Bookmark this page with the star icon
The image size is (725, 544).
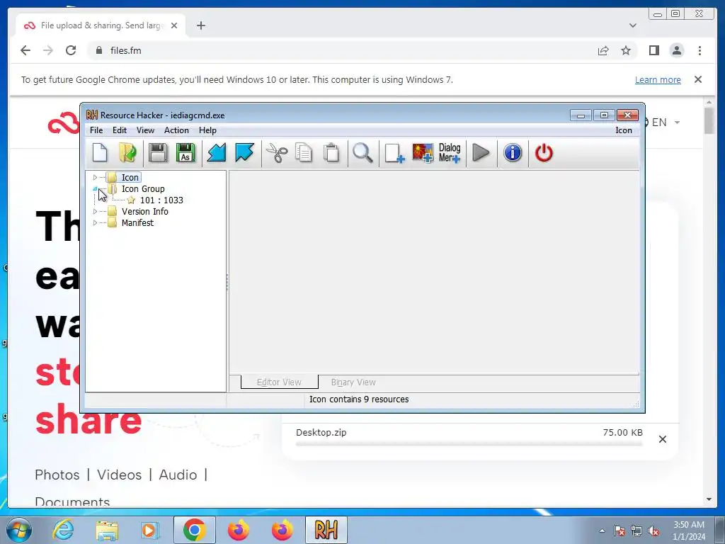pos(626,50)
